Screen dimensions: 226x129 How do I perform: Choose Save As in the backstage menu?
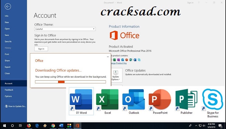pos(8,42)
